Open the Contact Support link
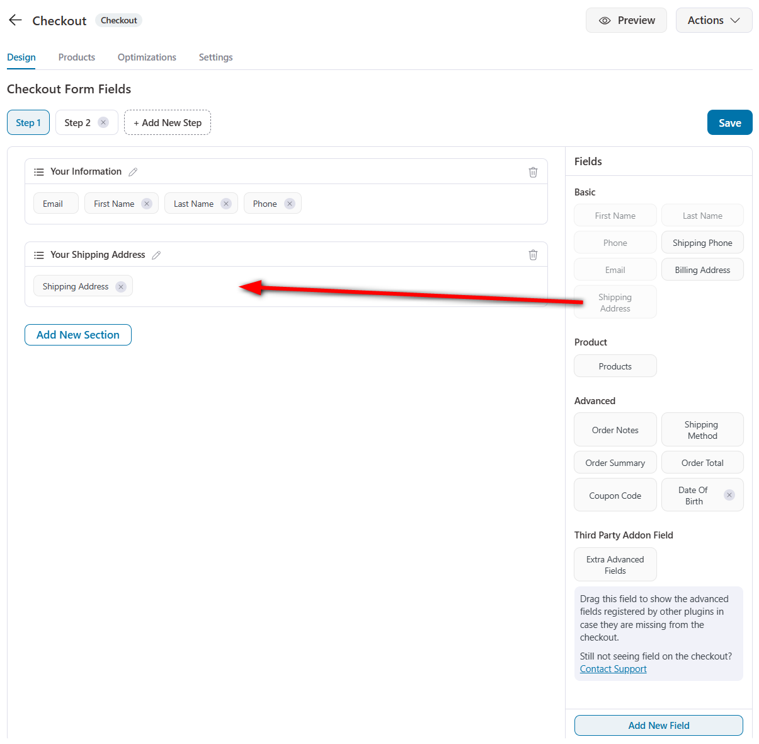Screen dimensions: 759x744 tap(613, 669)
